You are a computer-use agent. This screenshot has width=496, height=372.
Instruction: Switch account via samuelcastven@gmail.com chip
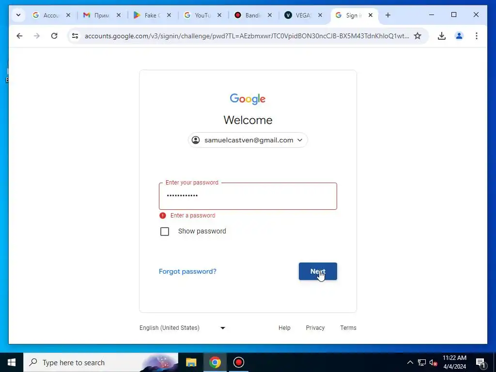coord(248,140)
